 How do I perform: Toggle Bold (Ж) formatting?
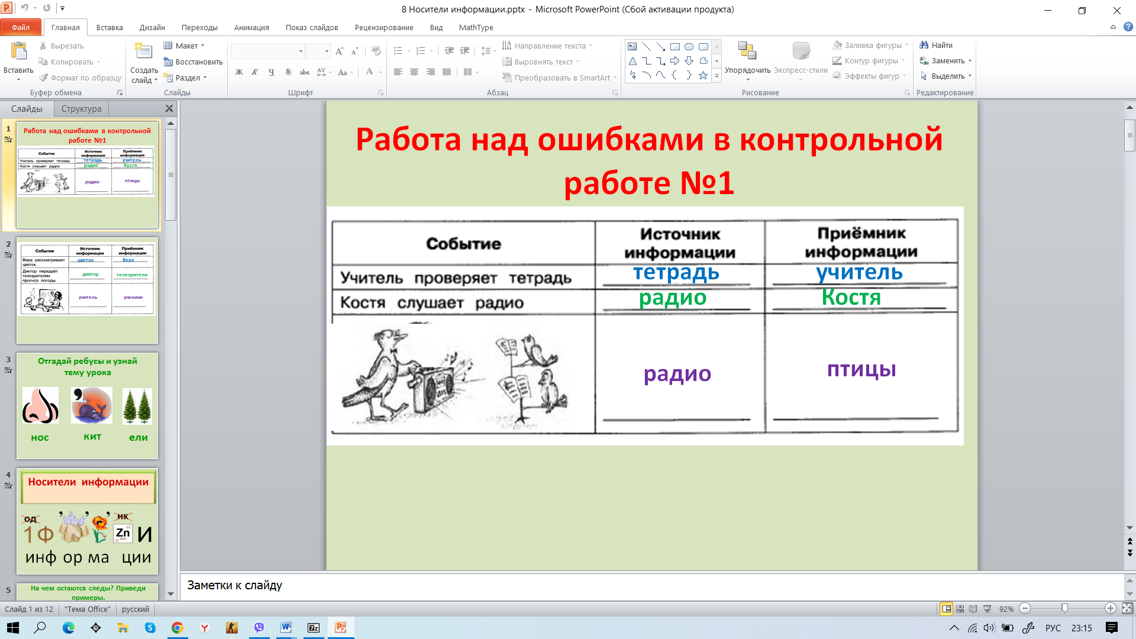(239, 72)
